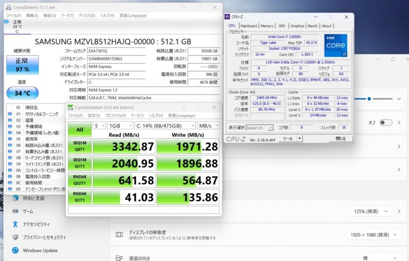The image size is (409, 261).
Task: Open the MB/s unit dropdown in CrystalDiskMark
Action: tap(208, 126)
